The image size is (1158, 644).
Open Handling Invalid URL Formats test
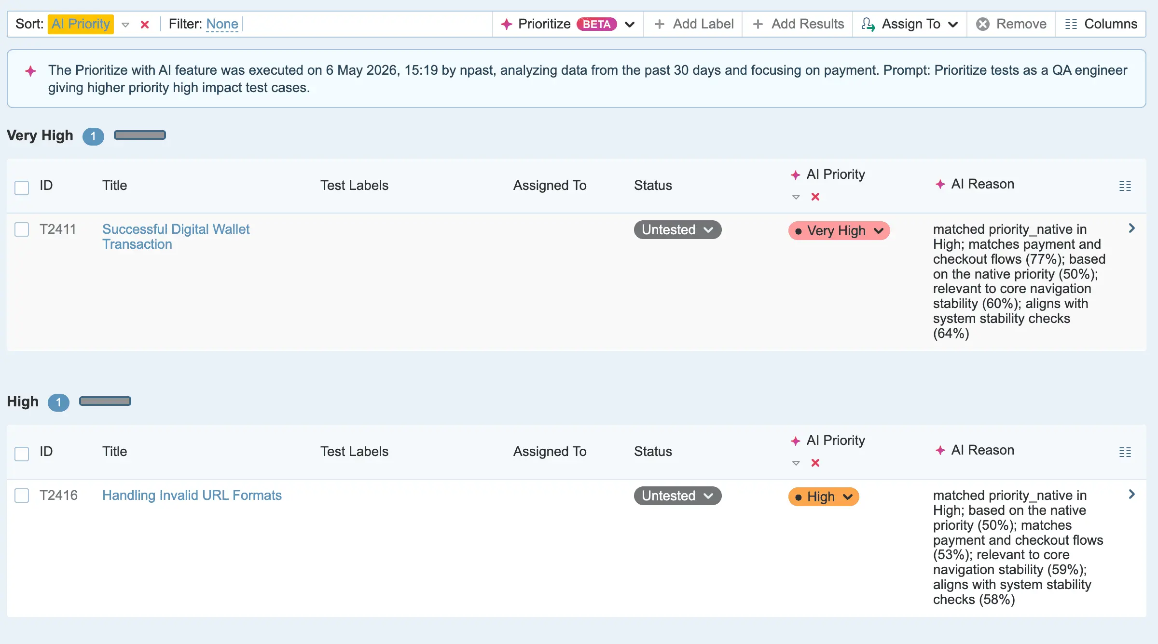point(192,496)
